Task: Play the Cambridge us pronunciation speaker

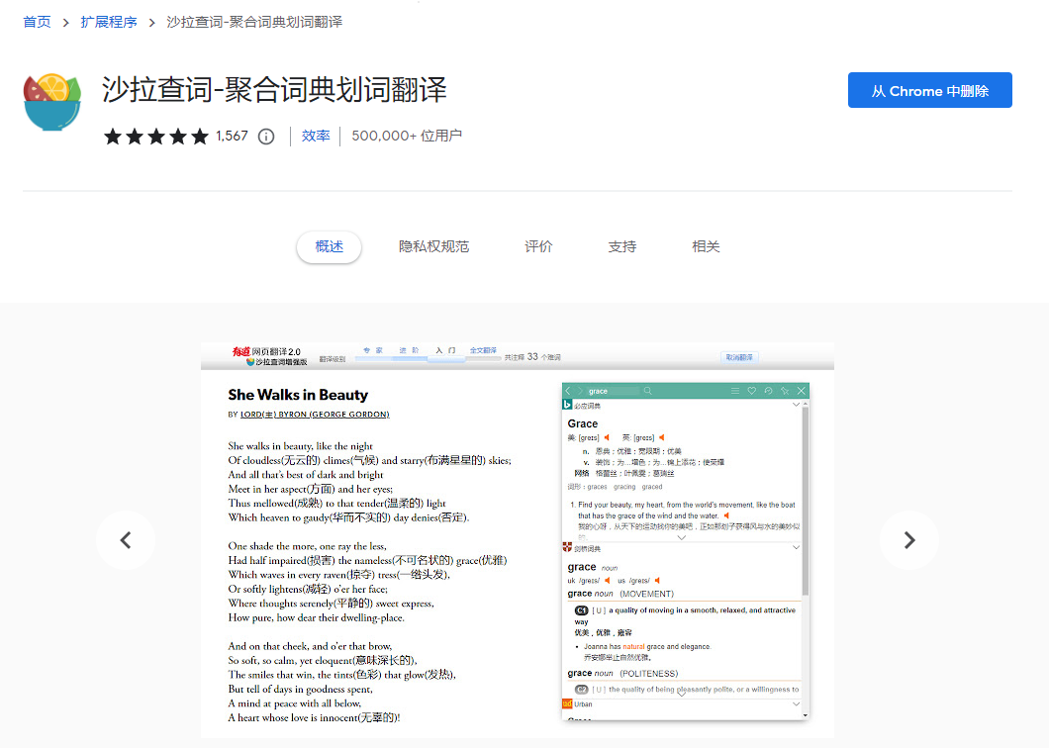Action: [x=658, y=580]
